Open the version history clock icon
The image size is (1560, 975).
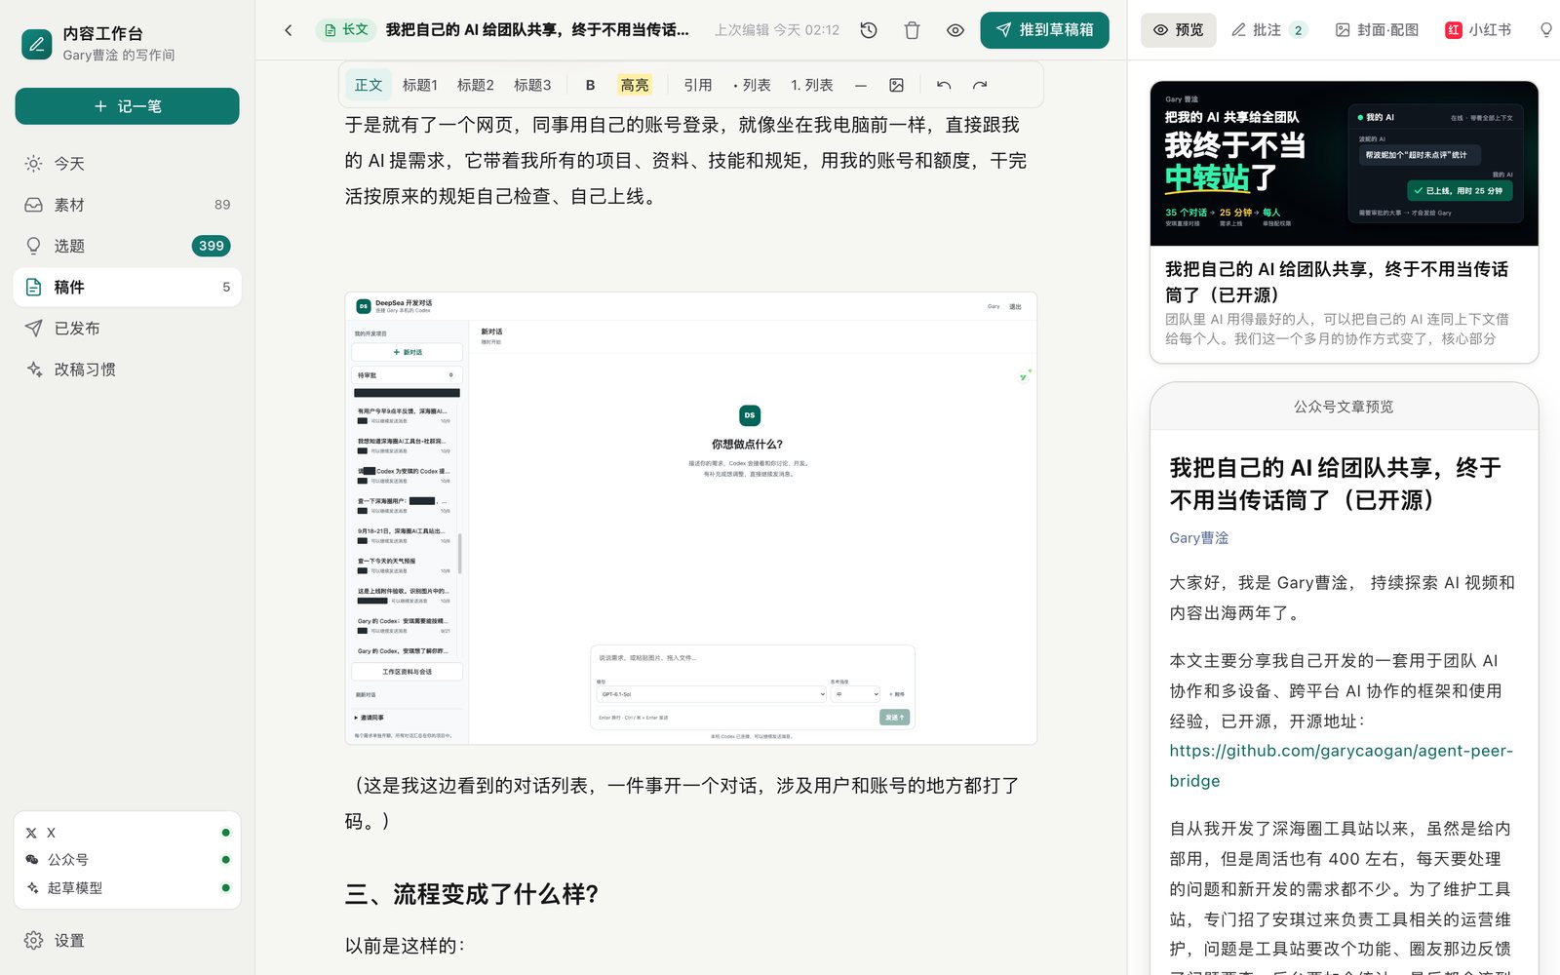point(869,30)
